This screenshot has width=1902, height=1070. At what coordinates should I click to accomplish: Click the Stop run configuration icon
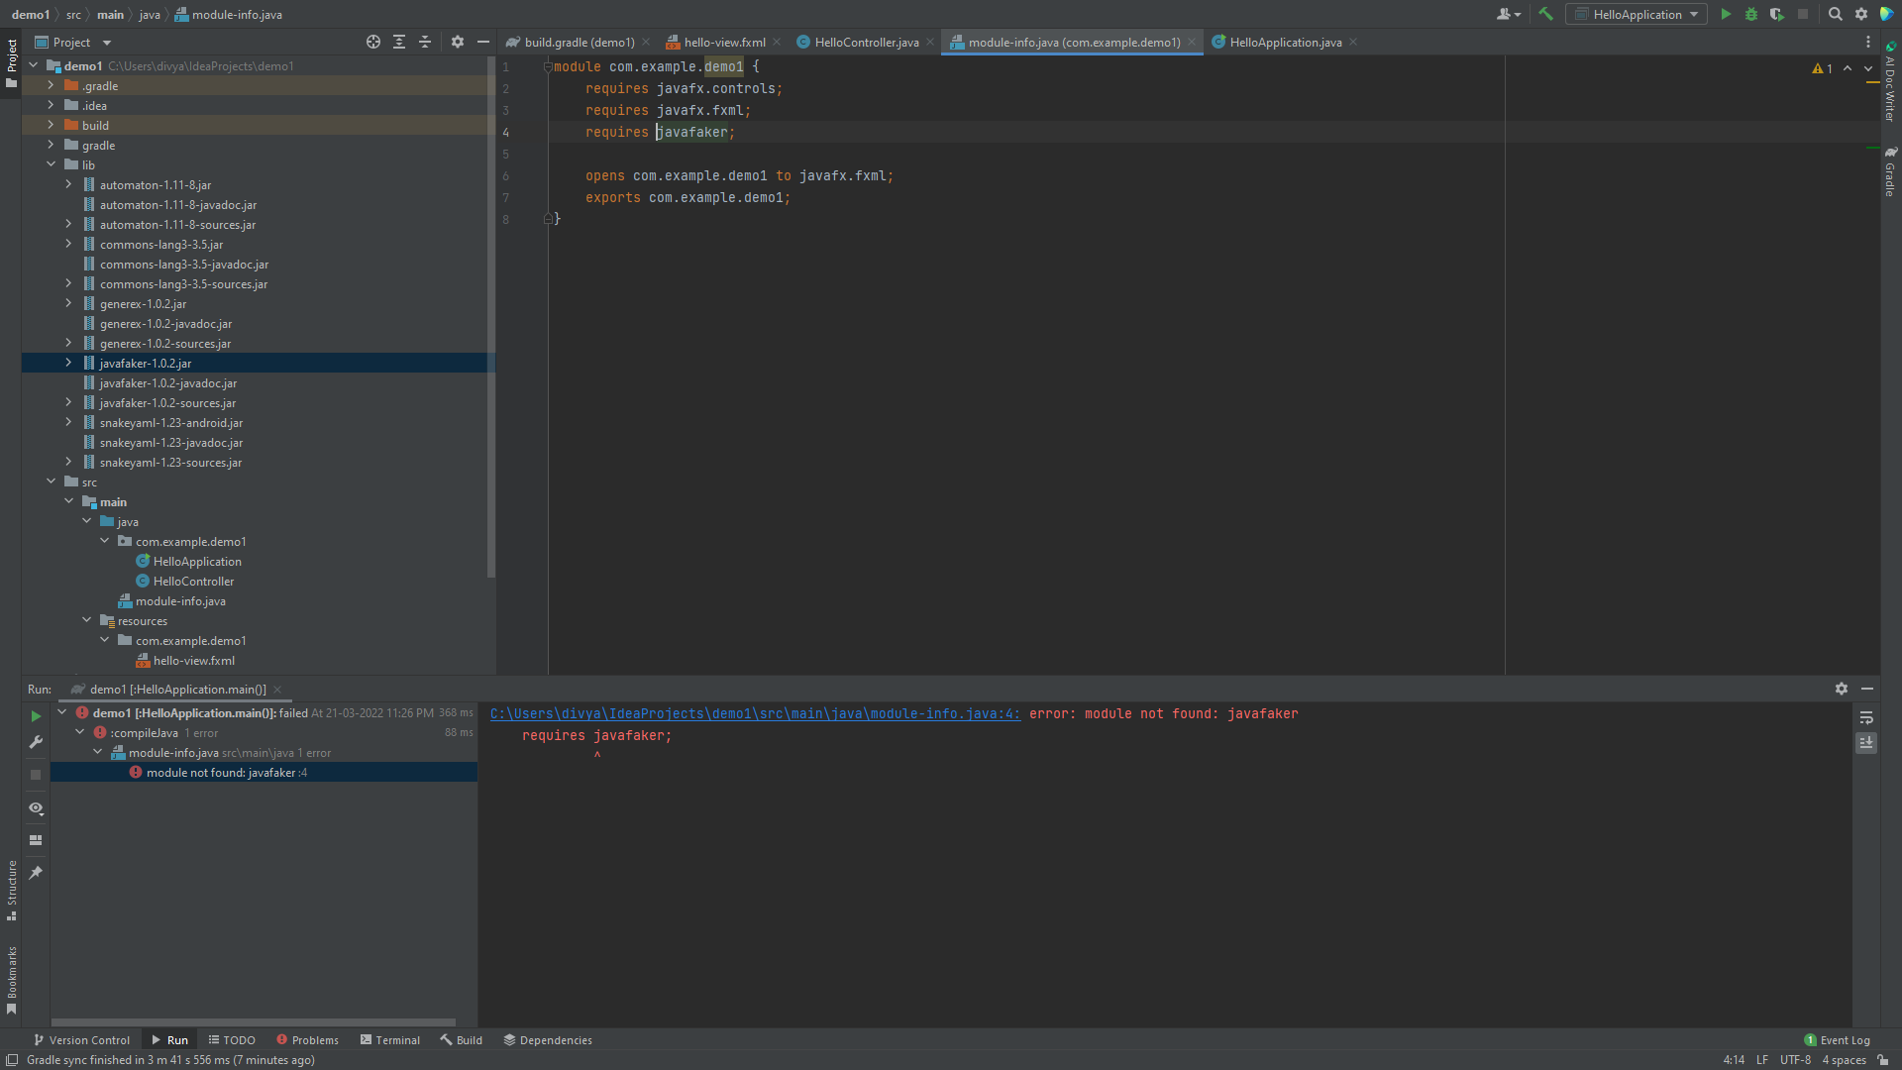[1804, 15]
